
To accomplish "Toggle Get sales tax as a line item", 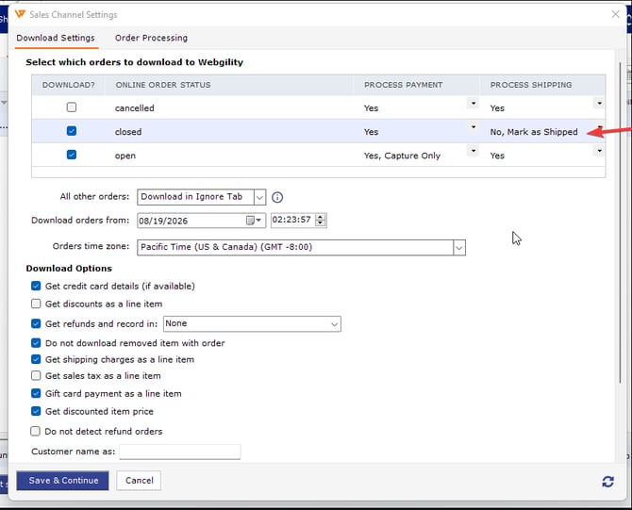I will point(36,375).
